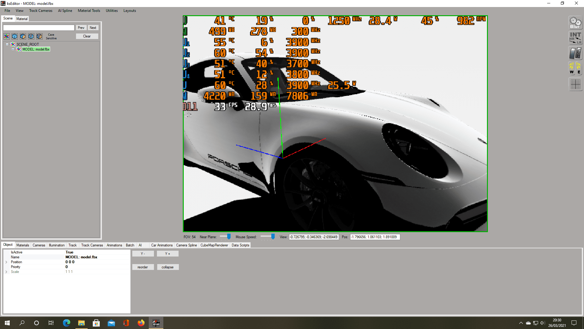Click the scene search input field

39,28
